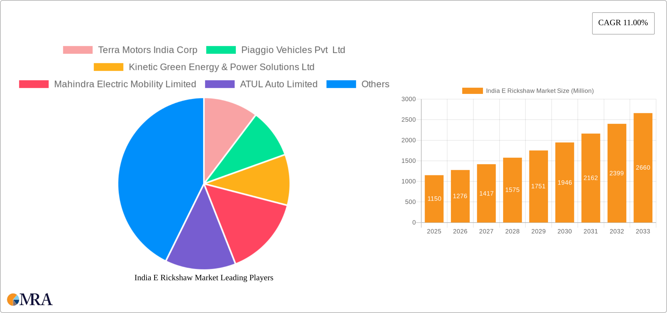Image resolution: width=667 pixels, height=313 pixels.
Task: Click the India E Rickshaw Market Leading Players caption
Action: coord(204,278)
